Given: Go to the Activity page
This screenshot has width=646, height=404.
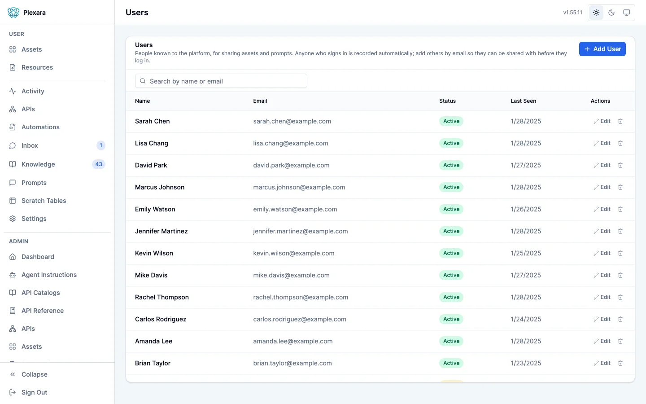Looking at the screenshot, I should pos(57,91).
